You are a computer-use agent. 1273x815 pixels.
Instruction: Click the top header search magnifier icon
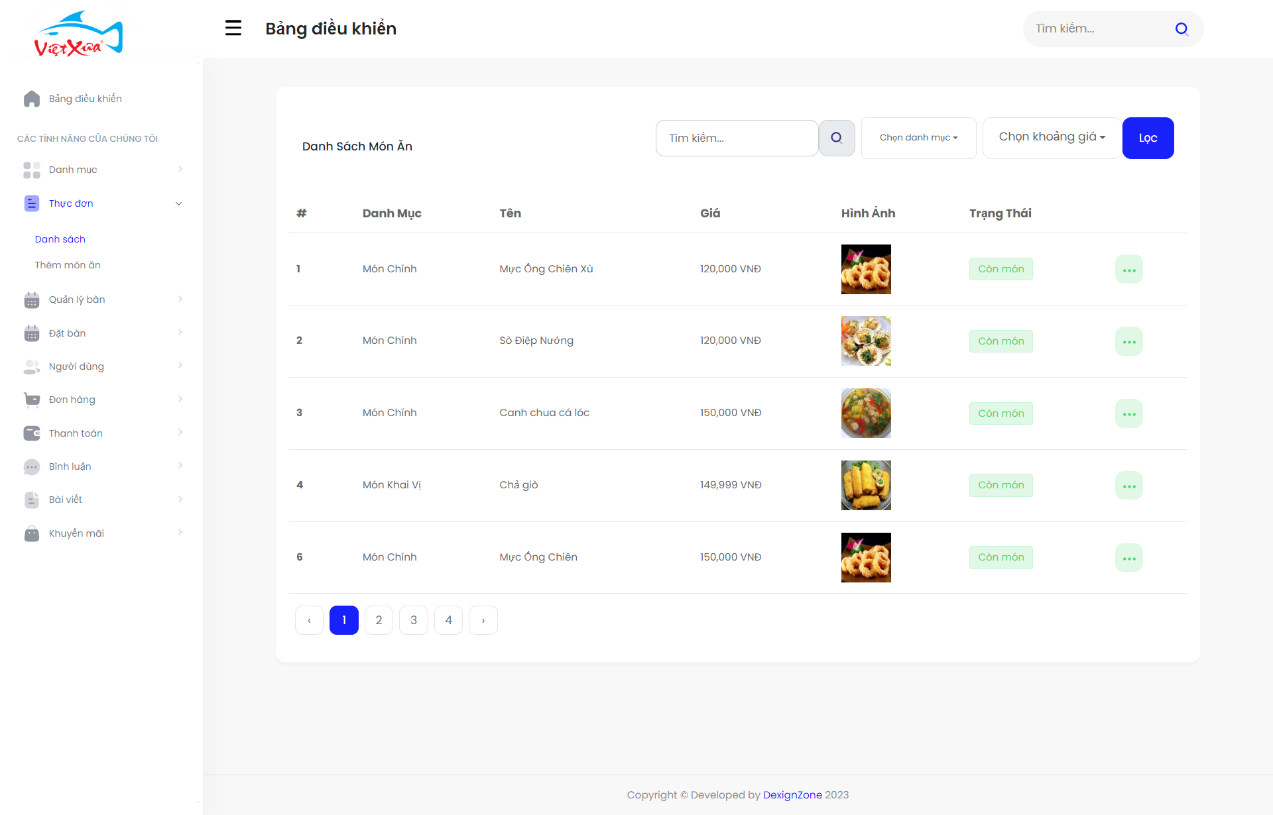click(x=1181, y=28)
